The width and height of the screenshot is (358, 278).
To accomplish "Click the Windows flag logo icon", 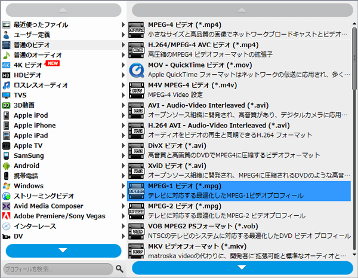I will click(x=7, y=186).
